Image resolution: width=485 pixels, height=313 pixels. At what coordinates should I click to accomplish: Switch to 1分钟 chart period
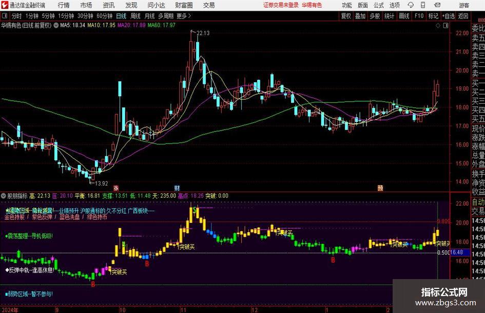[x=32, y=16]
